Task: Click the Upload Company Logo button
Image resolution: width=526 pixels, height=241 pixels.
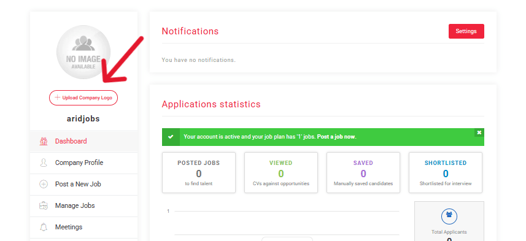Action: tap(83, 98)
